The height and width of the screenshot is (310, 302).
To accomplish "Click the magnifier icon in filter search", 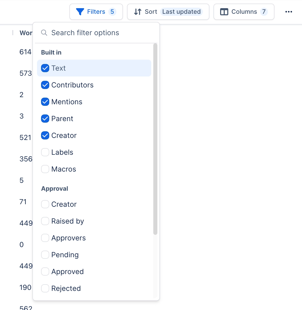I will 44,33.
